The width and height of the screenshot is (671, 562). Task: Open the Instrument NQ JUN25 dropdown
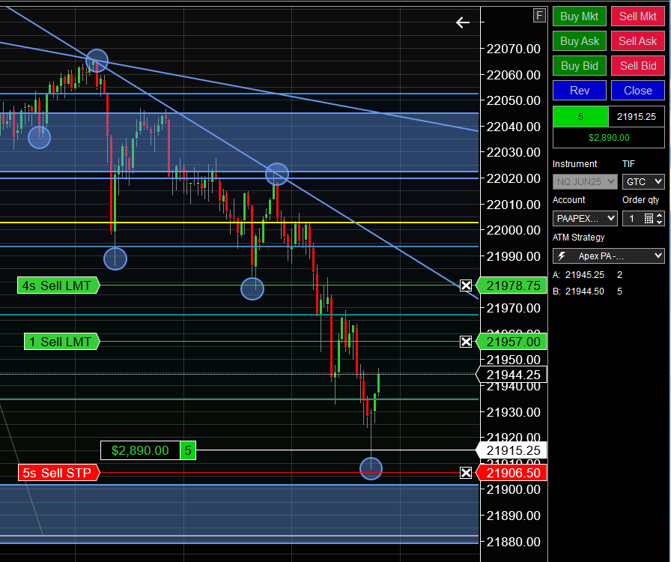tap(585, 181)
